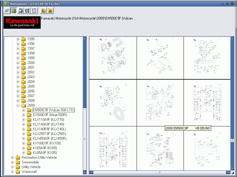The image size is (237, 177).
Task: Expand the Recreation Utility Vehicle category
Action: pos(12,157)
